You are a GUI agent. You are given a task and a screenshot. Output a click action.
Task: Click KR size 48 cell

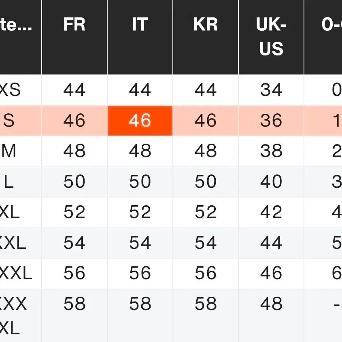pyautogui.click(x=206, y=151)
